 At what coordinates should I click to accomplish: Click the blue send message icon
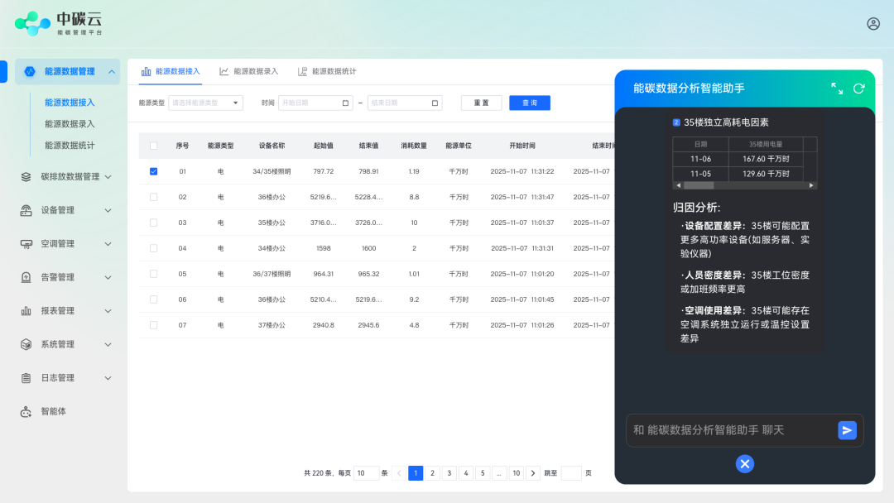pyautogui.click(x=847, y=430)
